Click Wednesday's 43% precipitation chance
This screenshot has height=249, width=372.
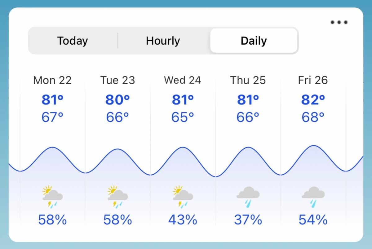(x=183, y=220)
